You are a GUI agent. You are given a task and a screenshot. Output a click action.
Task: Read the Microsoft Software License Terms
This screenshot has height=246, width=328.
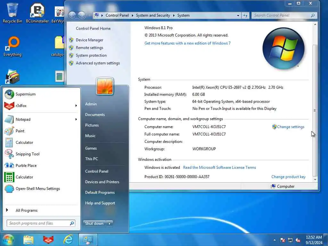220,168
